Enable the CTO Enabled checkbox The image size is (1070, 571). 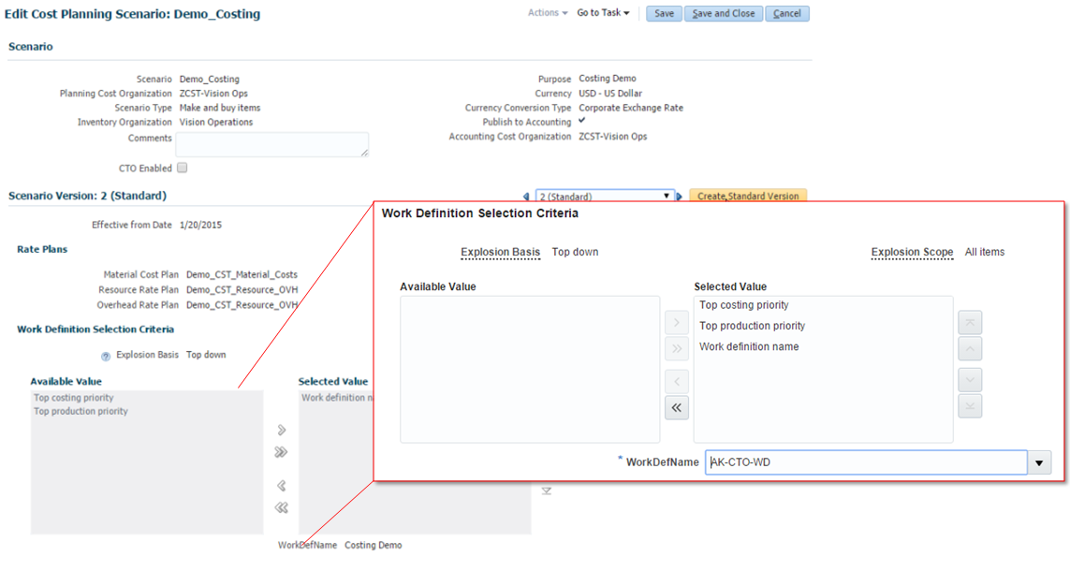[x=183, y=168]
